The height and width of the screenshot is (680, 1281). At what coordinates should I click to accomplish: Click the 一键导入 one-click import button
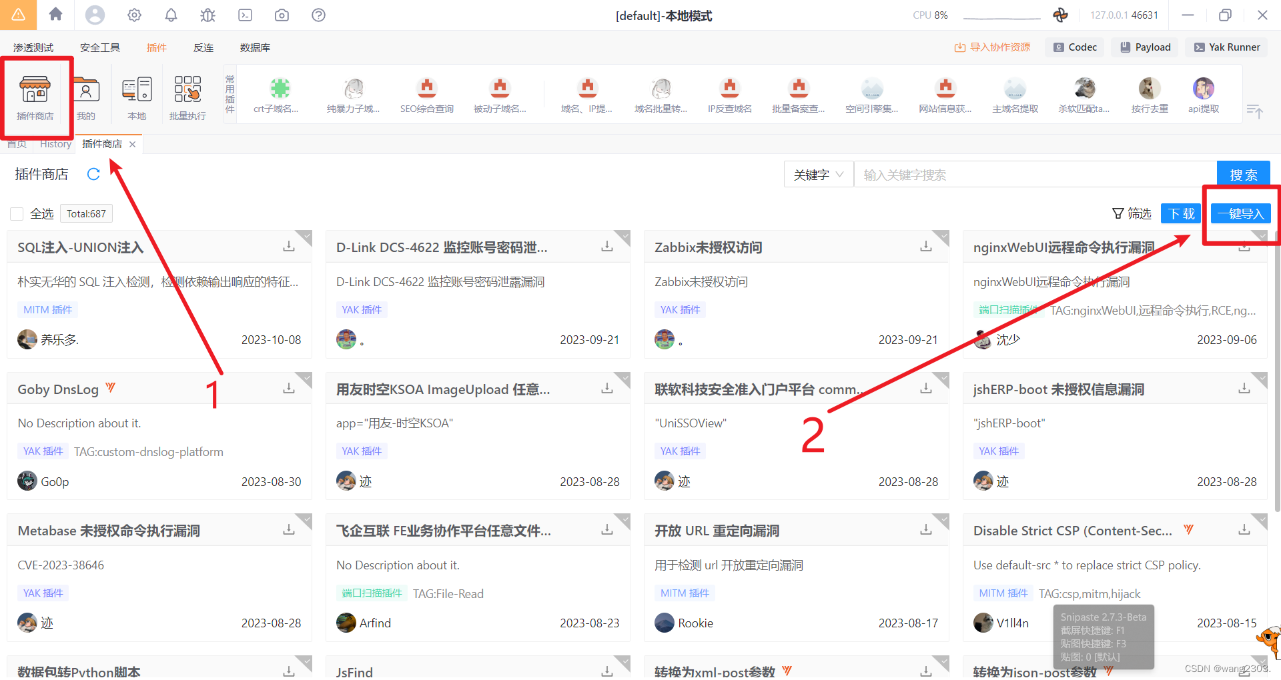point(1241,213)
